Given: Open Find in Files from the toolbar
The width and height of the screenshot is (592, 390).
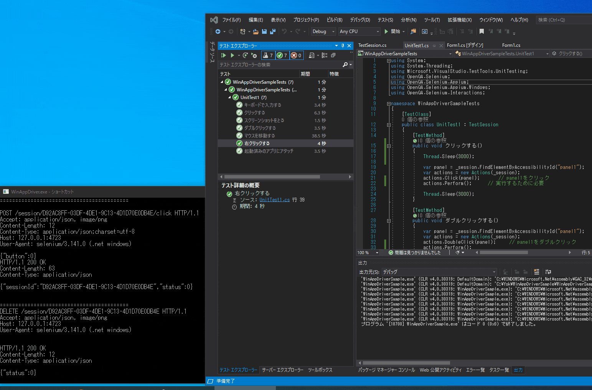Looking at the screenshot, I should 413,31.
